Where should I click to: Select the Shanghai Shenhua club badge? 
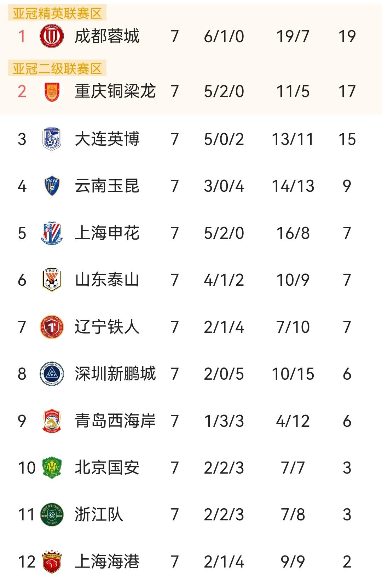pyautogui.click(x=52, y=233)
